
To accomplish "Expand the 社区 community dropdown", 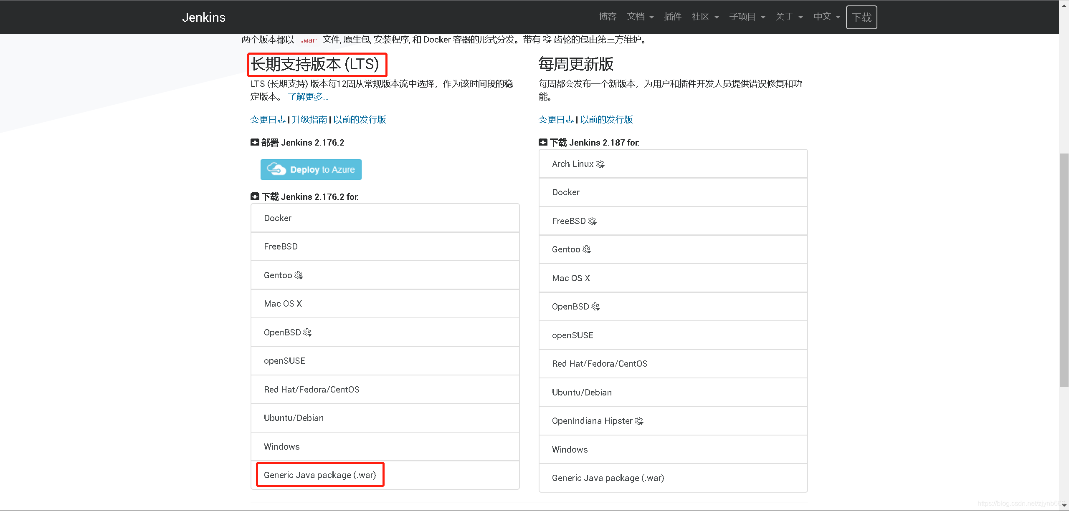I will 705,17.
